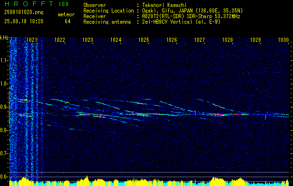
Task: Click frequency axis label 0.6
Action: [x=4, y=177]
